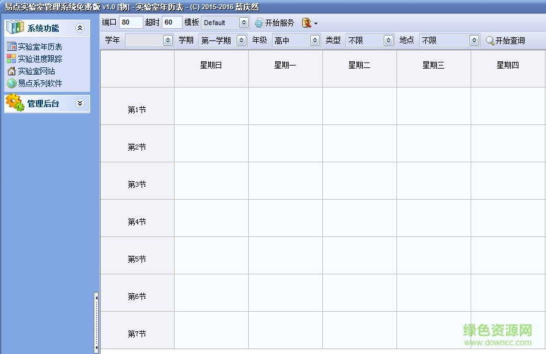Click the gear icon next to 开始服务
This screenshot has height=354, width=546.
pyautogui.click(x=259, y=23)
